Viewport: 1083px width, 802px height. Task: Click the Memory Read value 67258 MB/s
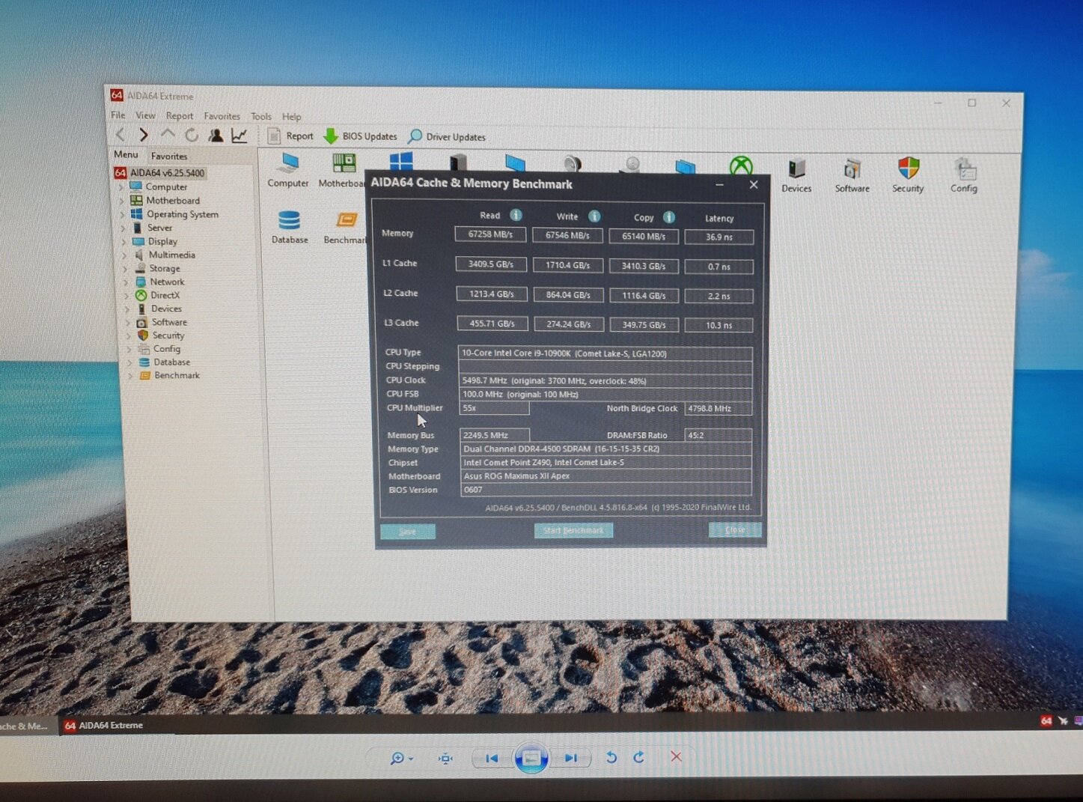[x=491, y=234]
